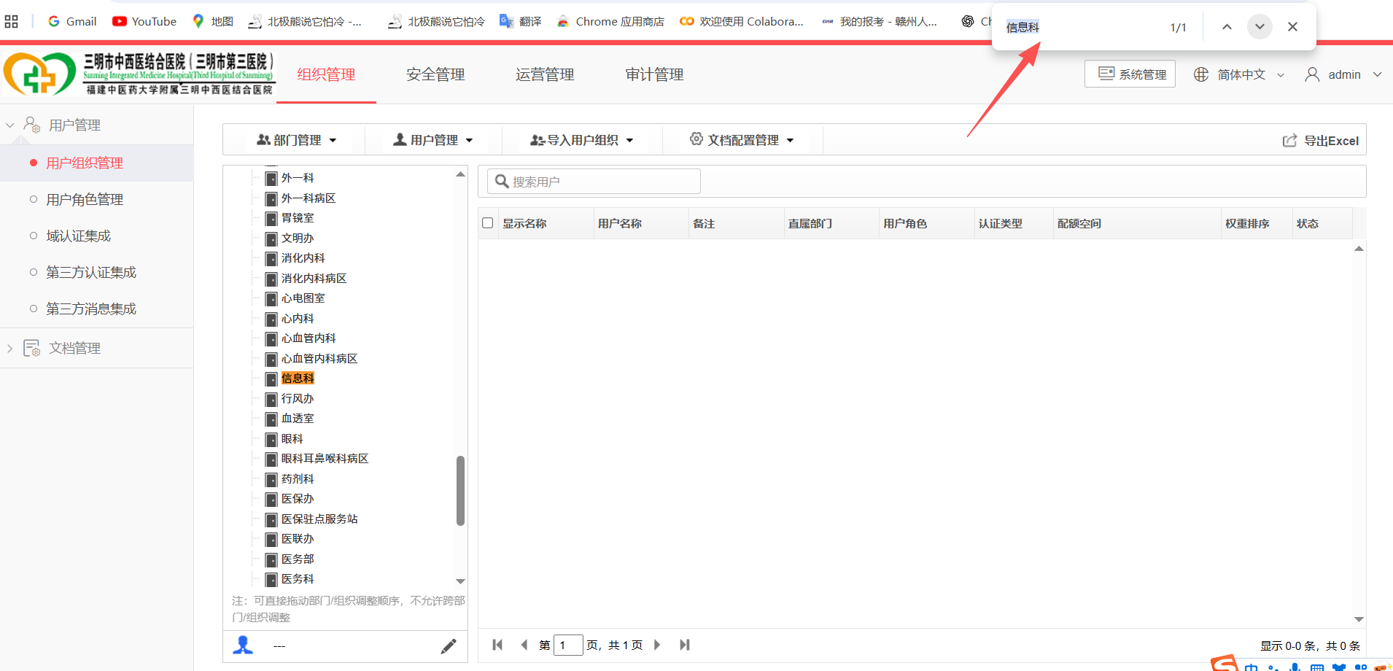Image resolution: width=1393 pixels, height=671 pixels.
Task: Switch to the 安全管理 tab
Action: (x=435, y=74)
